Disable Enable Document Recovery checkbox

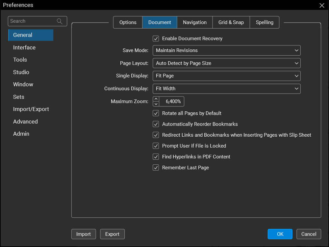coord(156,39)
